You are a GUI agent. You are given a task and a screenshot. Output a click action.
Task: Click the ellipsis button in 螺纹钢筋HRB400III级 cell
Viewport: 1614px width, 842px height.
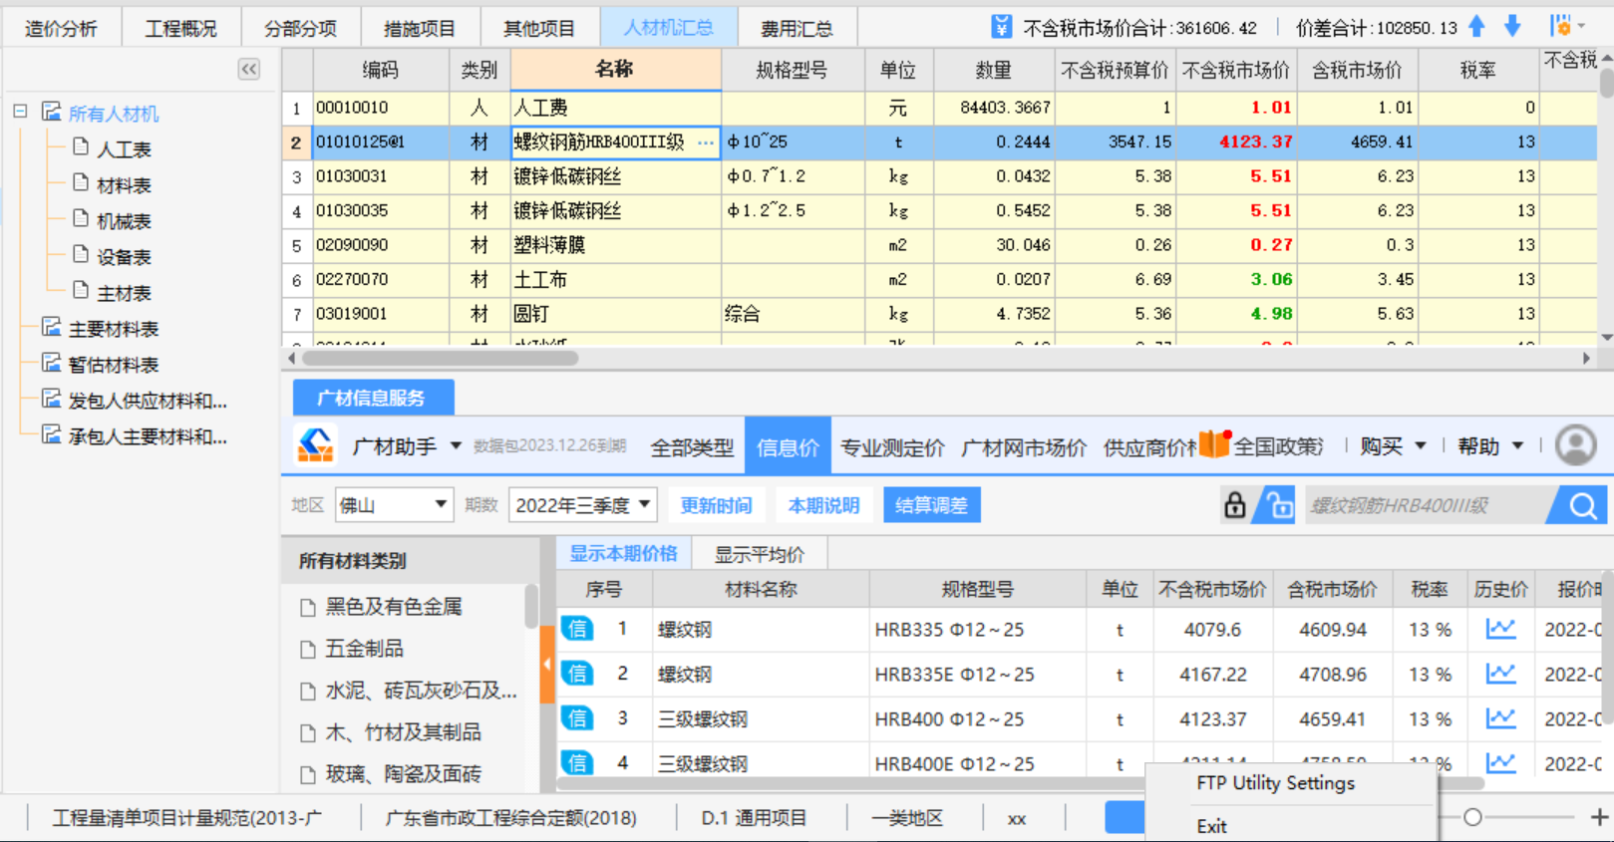tap(705, 142)
